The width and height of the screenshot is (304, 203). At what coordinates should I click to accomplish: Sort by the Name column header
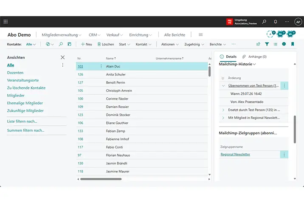[111, 58]
